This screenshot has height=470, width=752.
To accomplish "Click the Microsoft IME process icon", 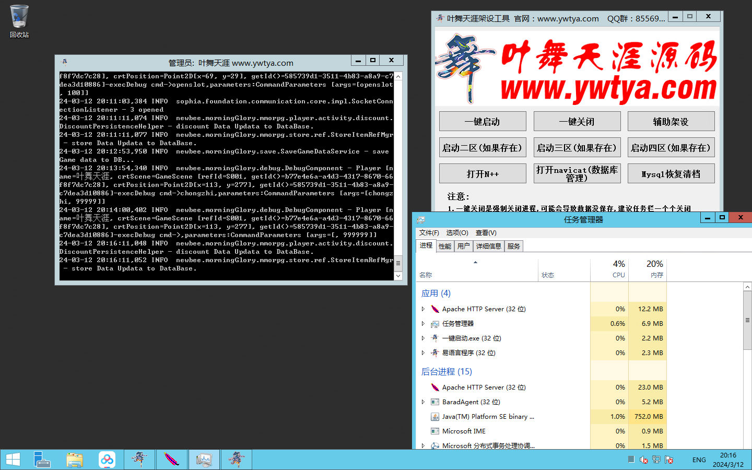I will tap(434, 431).
